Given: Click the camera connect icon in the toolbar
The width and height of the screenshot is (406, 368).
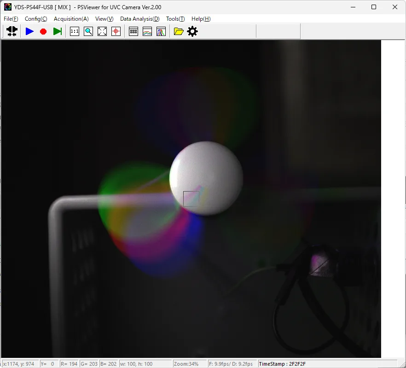Looking at the screenshot, I should (12, 31).
